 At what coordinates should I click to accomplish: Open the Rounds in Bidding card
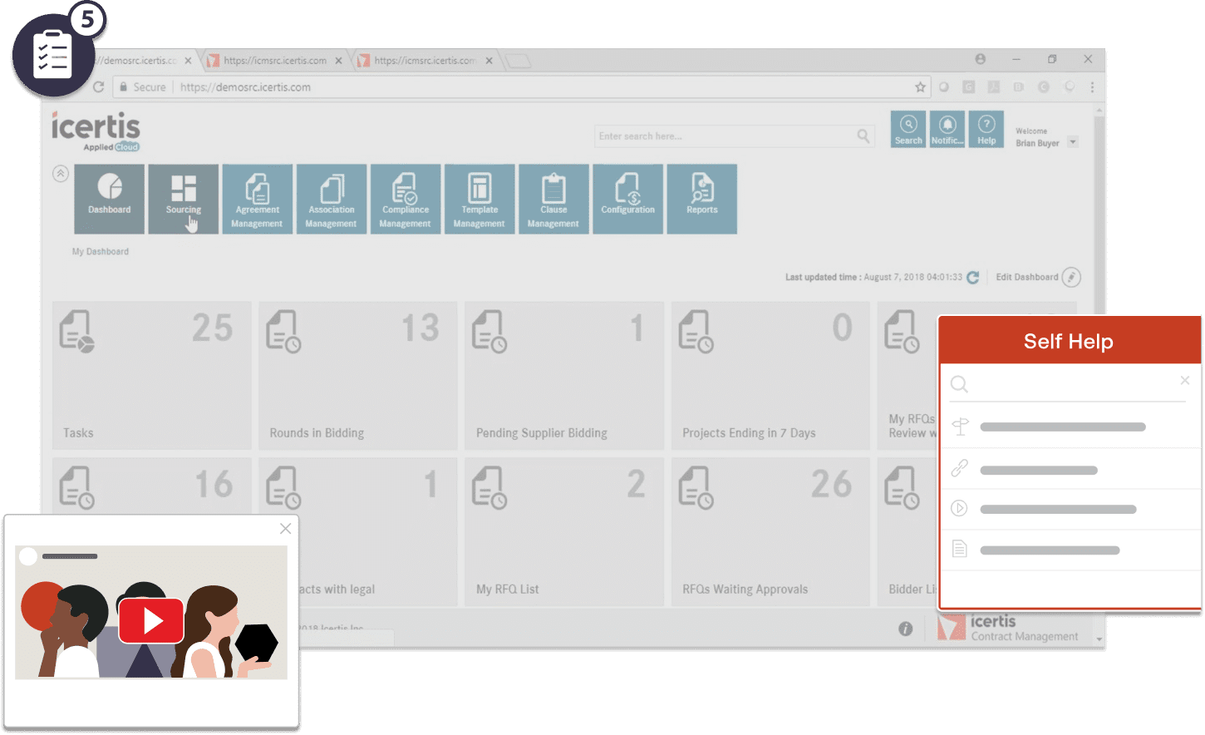(x=357, y=375)
